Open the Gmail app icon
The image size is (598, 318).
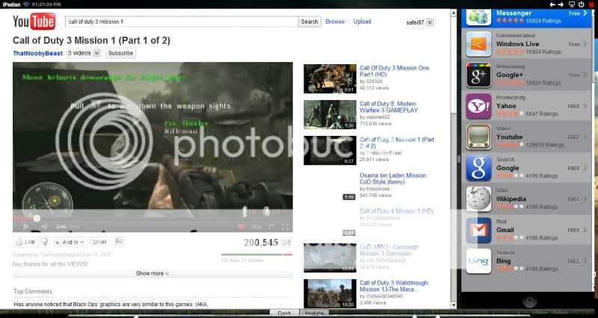coord(478,231)
